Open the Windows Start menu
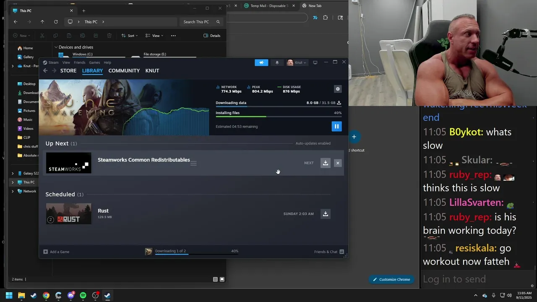 click(x=9, y=295)
